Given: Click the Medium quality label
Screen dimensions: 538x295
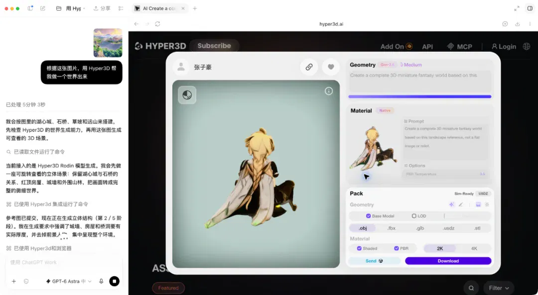Looking at the screenshot, I should 411,65.
